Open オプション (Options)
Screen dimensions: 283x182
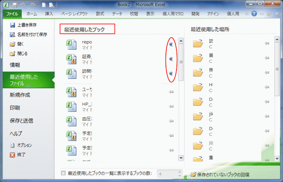[21, 145]
